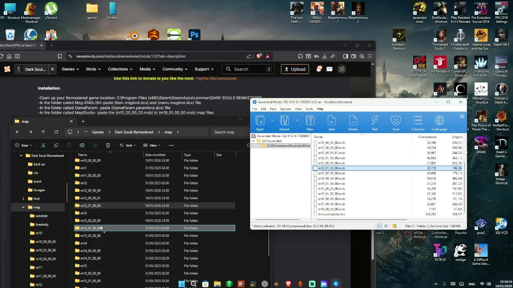Collapse the Dark Souls Remastered tree node
Viewport: 513px width, 288px height.
point(21,156)
